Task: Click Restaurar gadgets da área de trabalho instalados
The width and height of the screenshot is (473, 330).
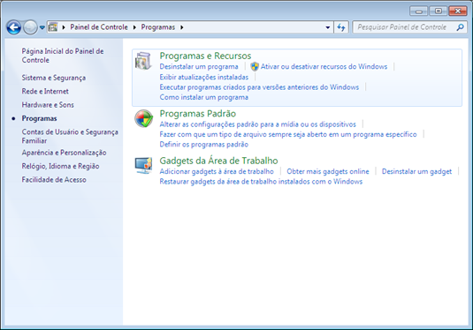Action: point(261,182)
